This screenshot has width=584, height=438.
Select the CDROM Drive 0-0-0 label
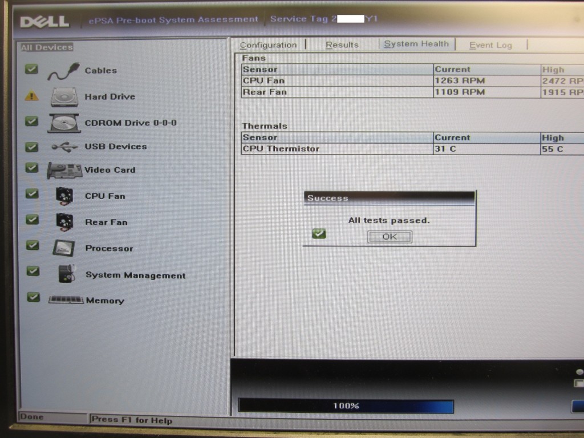(131, 123)
